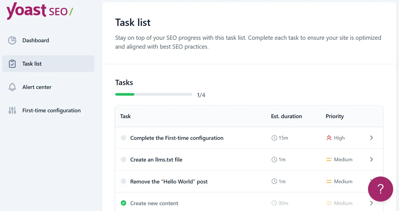This screenshot has height=211, width=399.
Task: Click the clock icon beside 15m
Action: [x=274, y=138]
